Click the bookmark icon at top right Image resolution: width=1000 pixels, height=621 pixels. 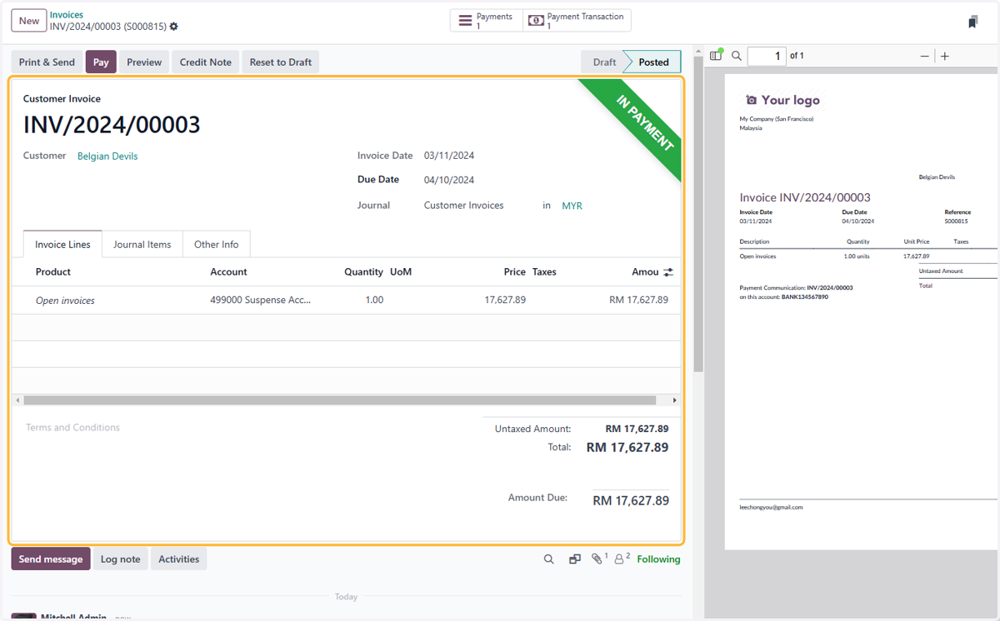coord(972,22)
